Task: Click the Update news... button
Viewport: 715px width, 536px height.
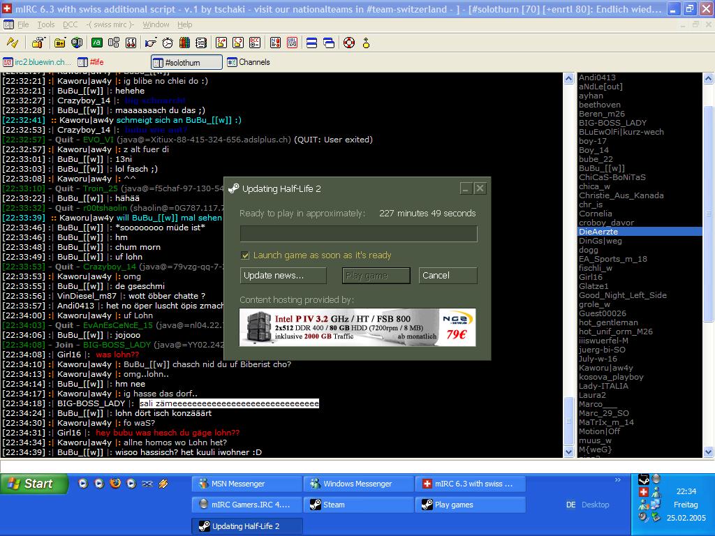Action: coord(283,275)
